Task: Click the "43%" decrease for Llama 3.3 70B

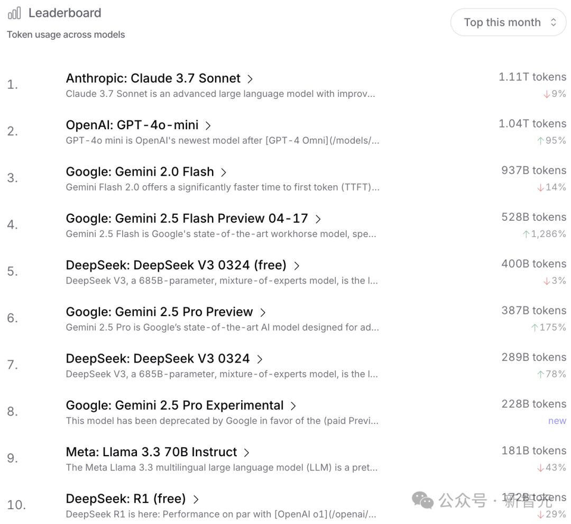Action: click(x=551, y=467)
